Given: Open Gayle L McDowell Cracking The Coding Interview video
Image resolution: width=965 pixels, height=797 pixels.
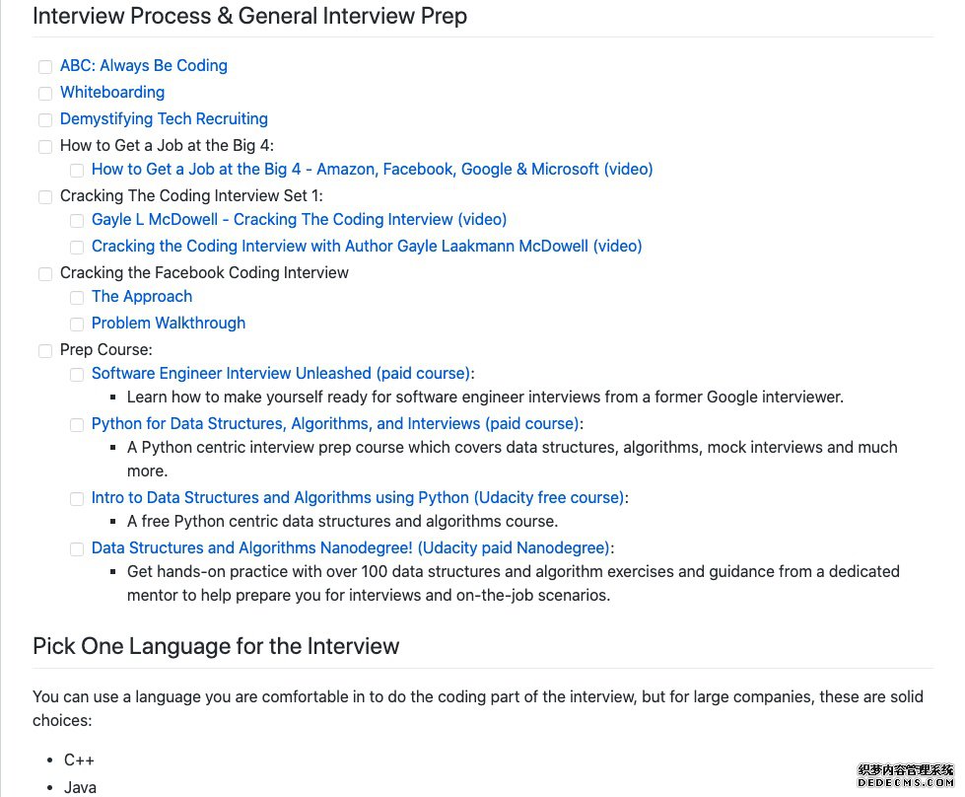Looking at the screenshot, I should (299, 219).
